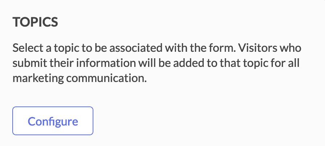The width and height of the screenshot is (325, 146).
Task: Click the word "with" in the first line
Action: tap(175, 48)
